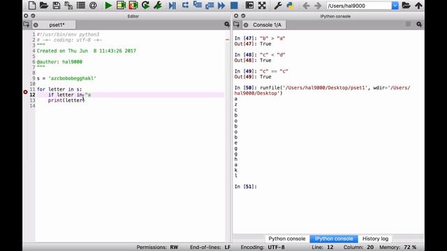
Task: Run the file with the green play button
Action: tap(108, 6)
